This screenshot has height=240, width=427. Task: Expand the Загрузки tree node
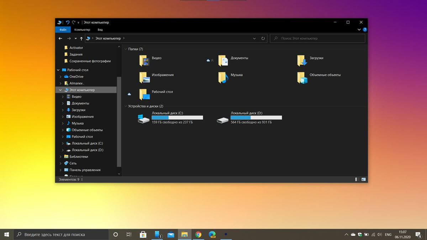point(63,110)
